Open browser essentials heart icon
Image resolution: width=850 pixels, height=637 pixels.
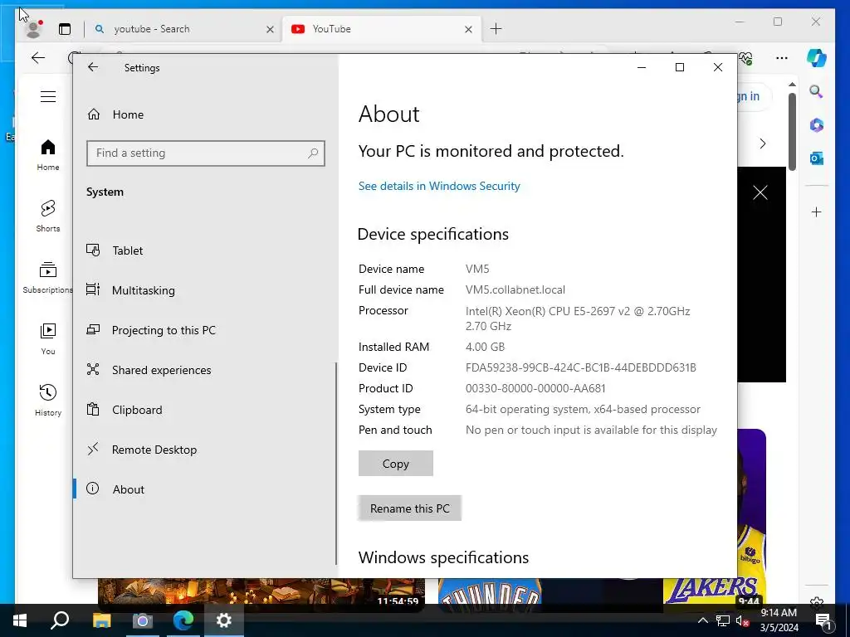(x=746, y=58)
